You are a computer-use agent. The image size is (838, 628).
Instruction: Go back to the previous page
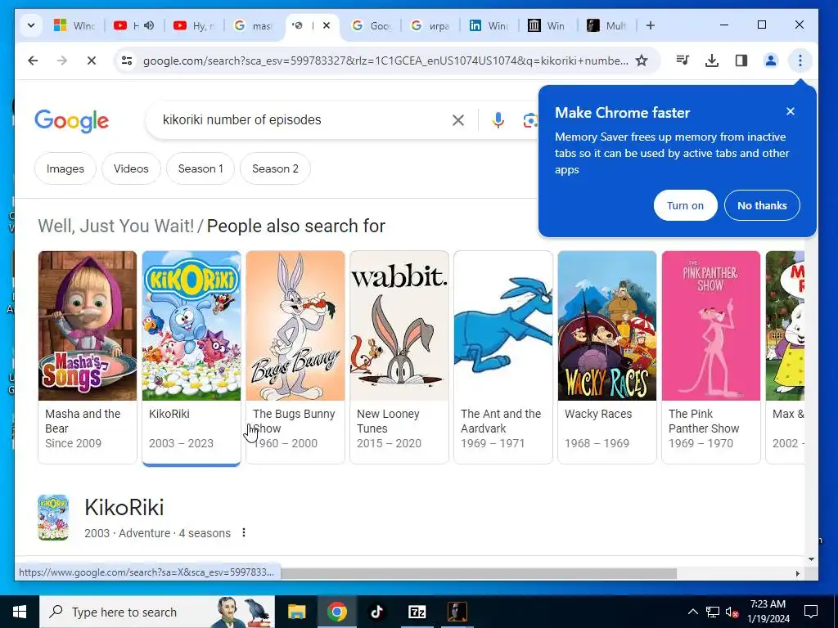coord(33,61)
